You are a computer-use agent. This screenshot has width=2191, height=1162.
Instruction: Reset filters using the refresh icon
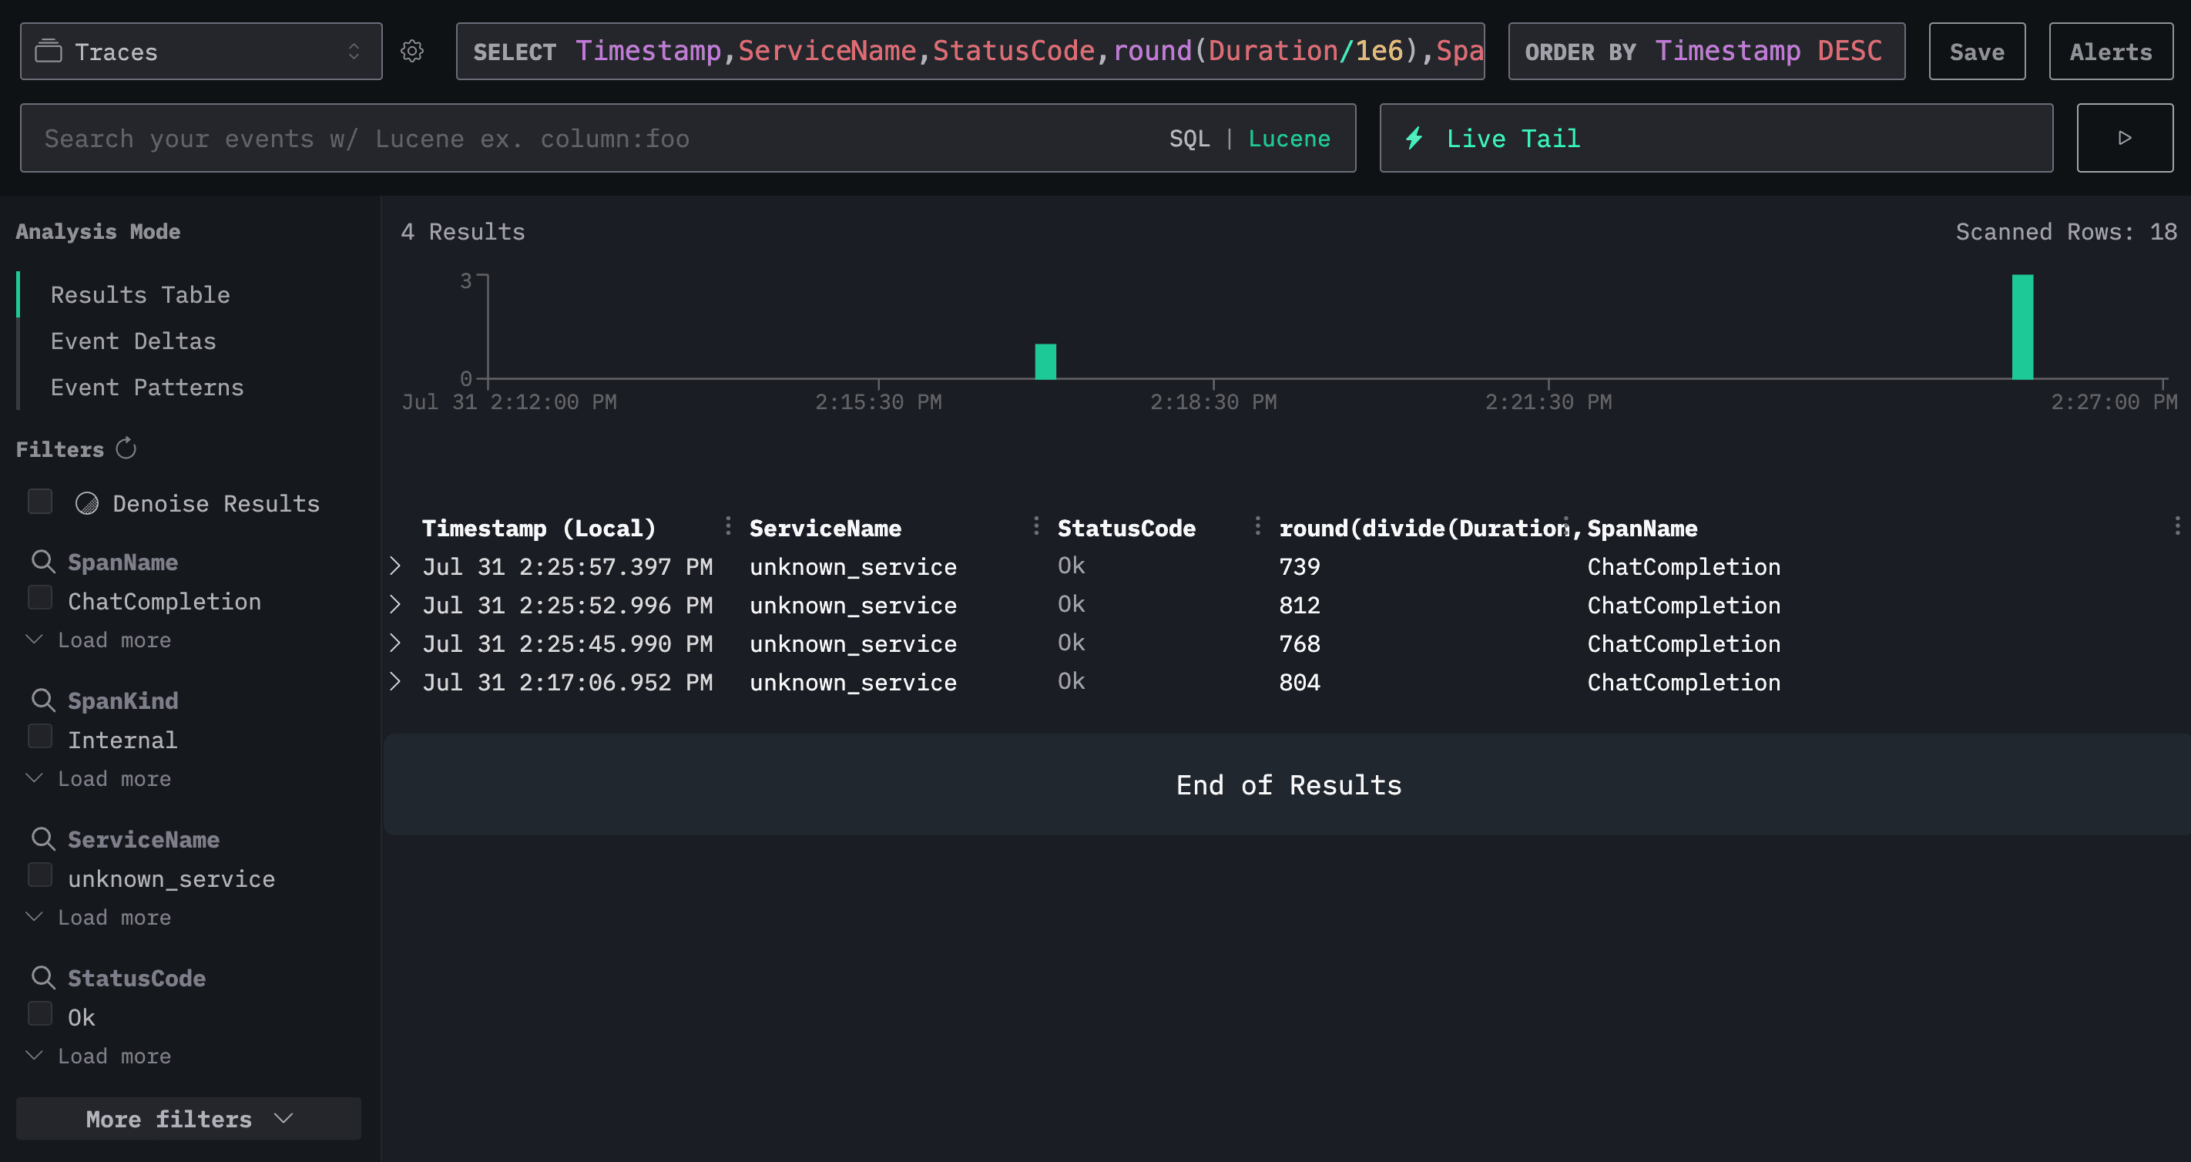point(126,448)
